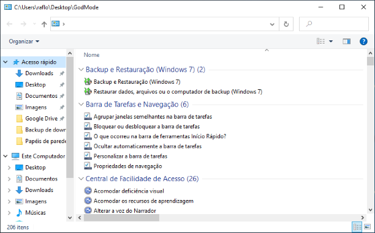This screenshot has width=375, height=233.
Task: Open the Help question mark icon
Action: tap(363, 42)
